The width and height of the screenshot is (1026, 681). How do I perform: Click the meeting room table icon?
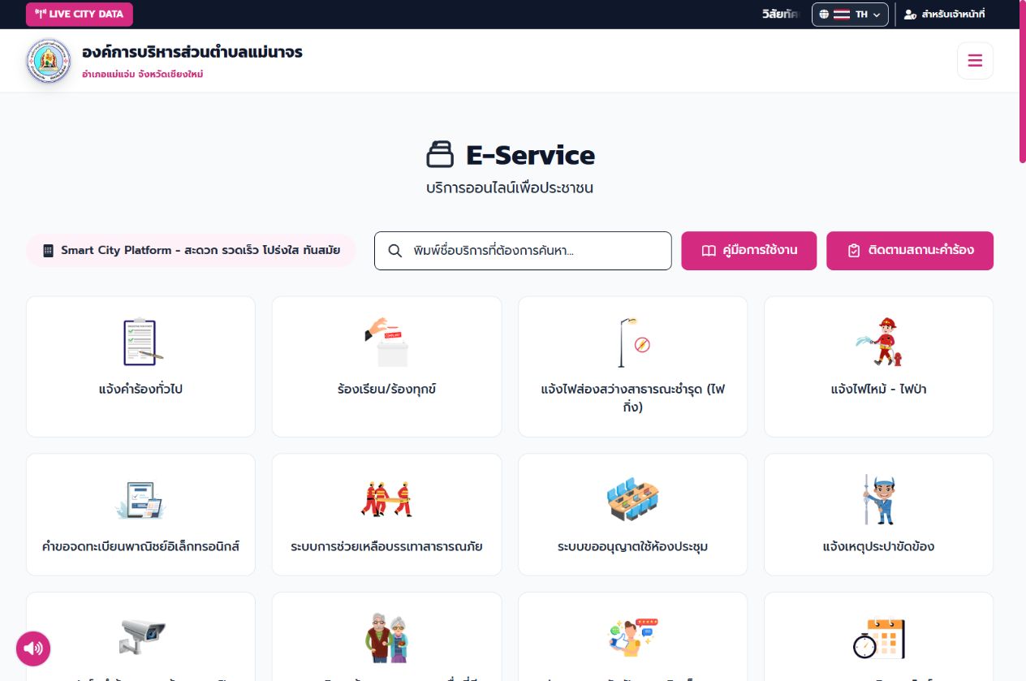[x=632, y=499]
